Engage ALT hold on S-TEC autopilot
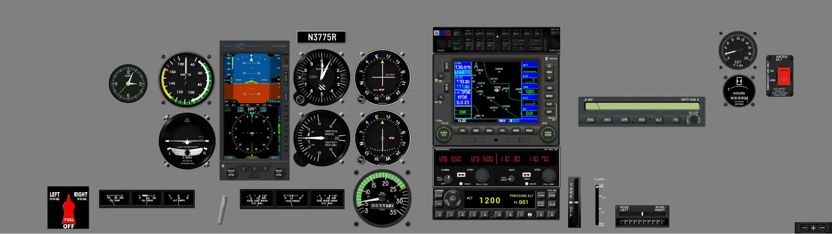This screenshot has width=832, height=234. (x=658, y=120)
